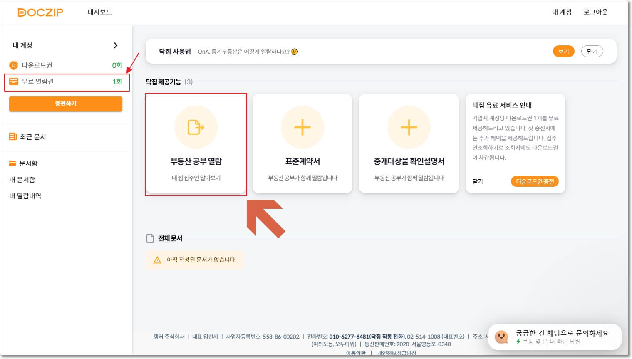Open the 개인정보취급방침 footer link
The width and height of the screenshot is (632, 359).
397,353
